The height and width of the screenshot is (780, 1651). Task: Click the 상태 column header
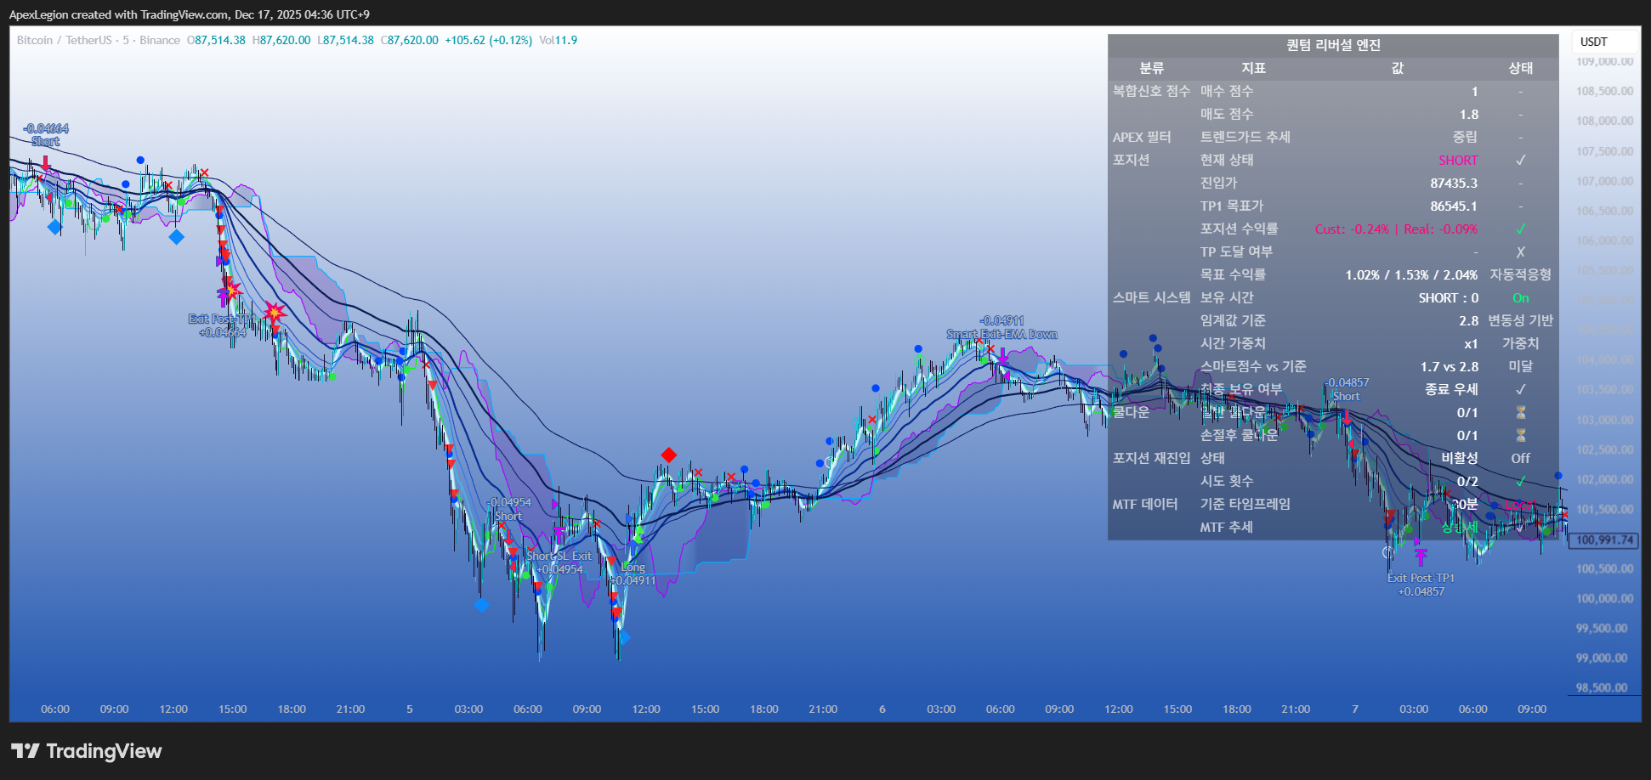[x=1520, y=68]
